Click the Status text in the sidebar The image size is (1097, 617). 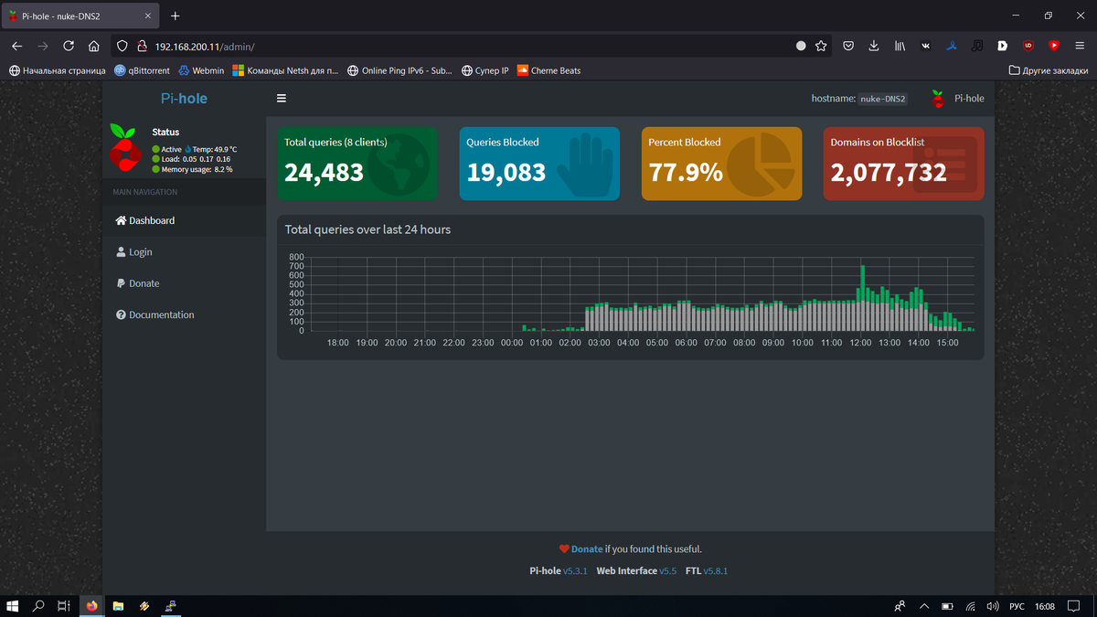click(165, 132)
